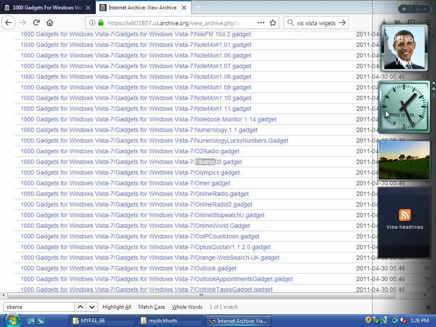
Task: Open the NumerologyLuckyNumbers.Gadget link
Action: click(x=154, y=141)
